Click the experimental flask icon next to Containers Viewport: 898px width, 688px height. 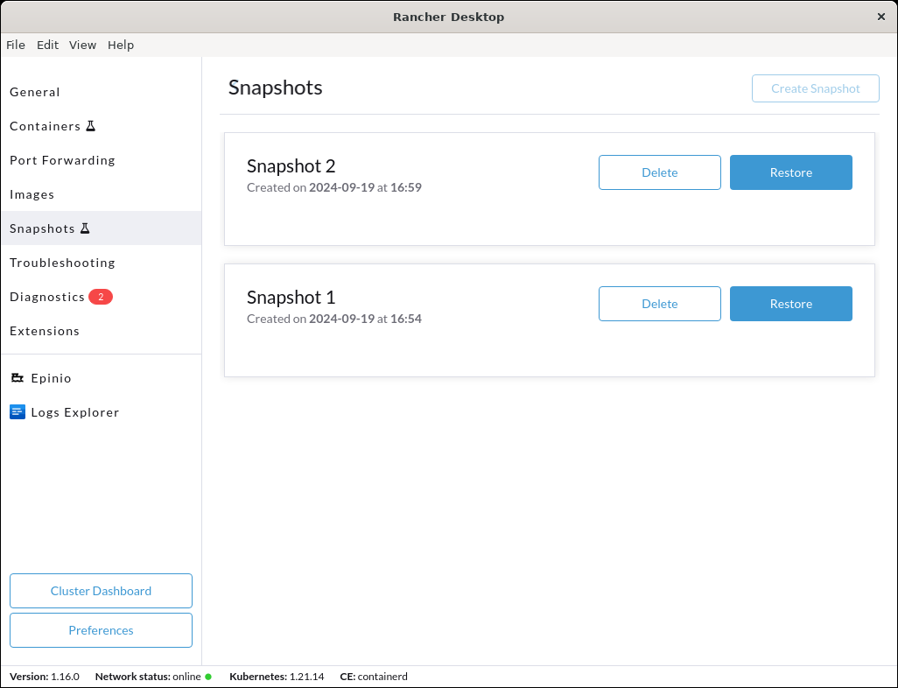pyautogui.click(x=90, y=125)
